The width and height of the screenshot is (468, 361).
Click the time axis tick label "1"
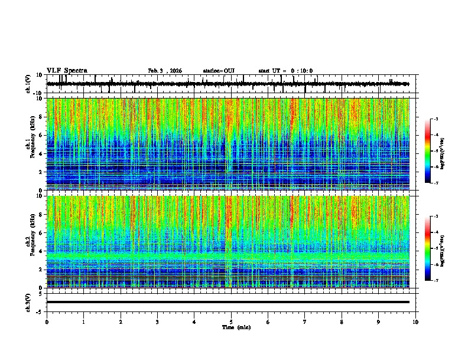click(x=83, y=322)
